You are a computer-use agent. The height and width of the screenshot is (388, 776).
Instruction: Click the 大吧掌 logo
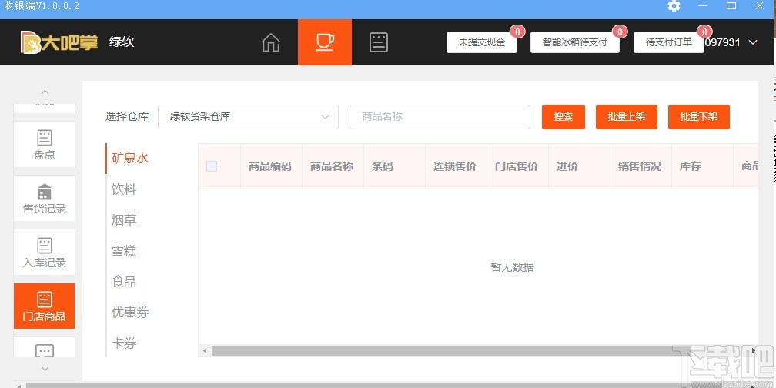click(x=59, y=42)
